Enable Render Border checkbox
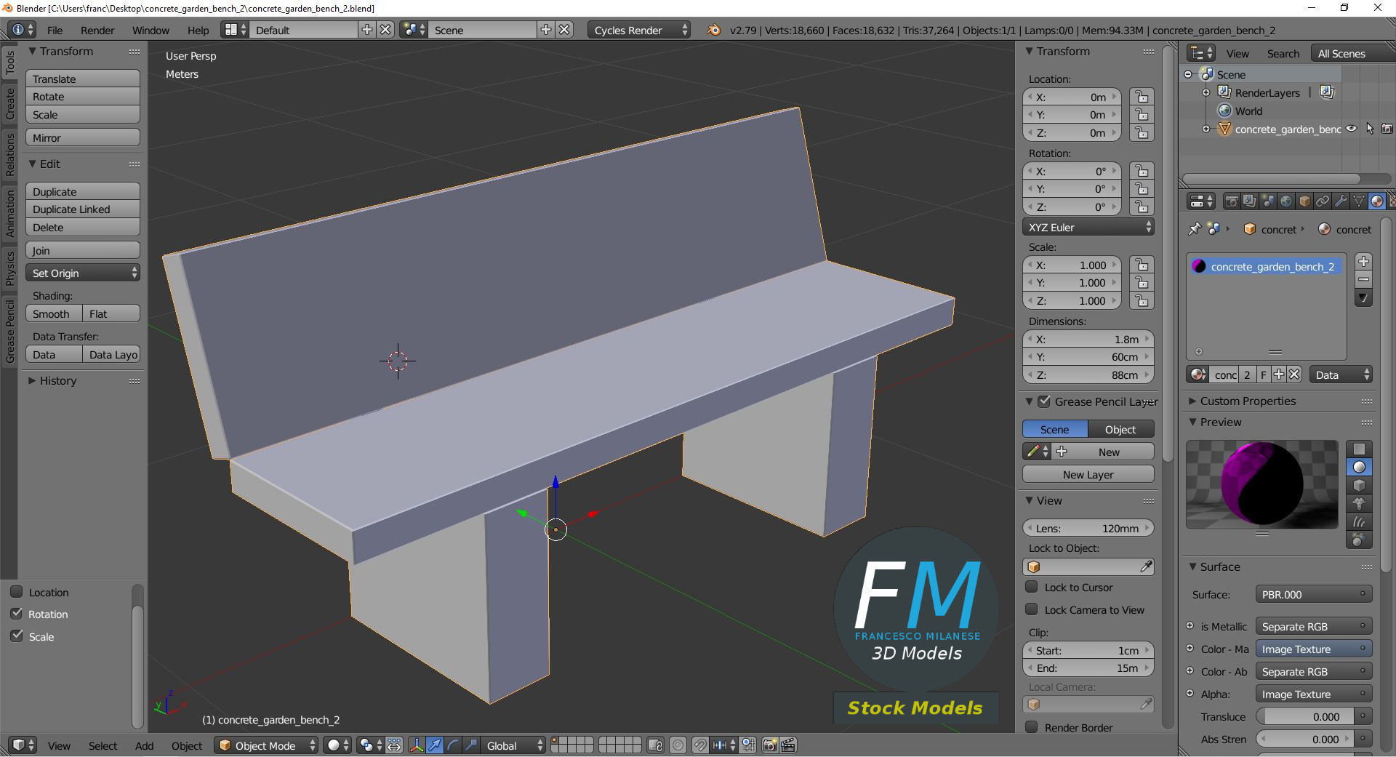The width and height of the screenshot is (1396, 757). point(1031,727)
